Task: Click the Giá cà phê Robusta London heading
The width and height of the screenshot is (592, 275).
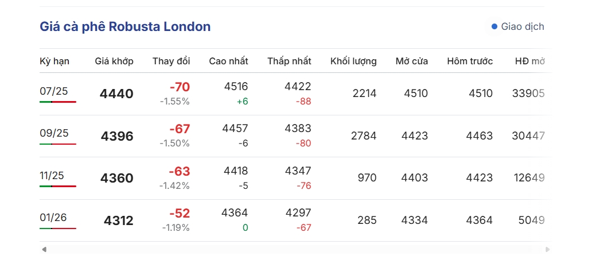Action: click(125, 26)
